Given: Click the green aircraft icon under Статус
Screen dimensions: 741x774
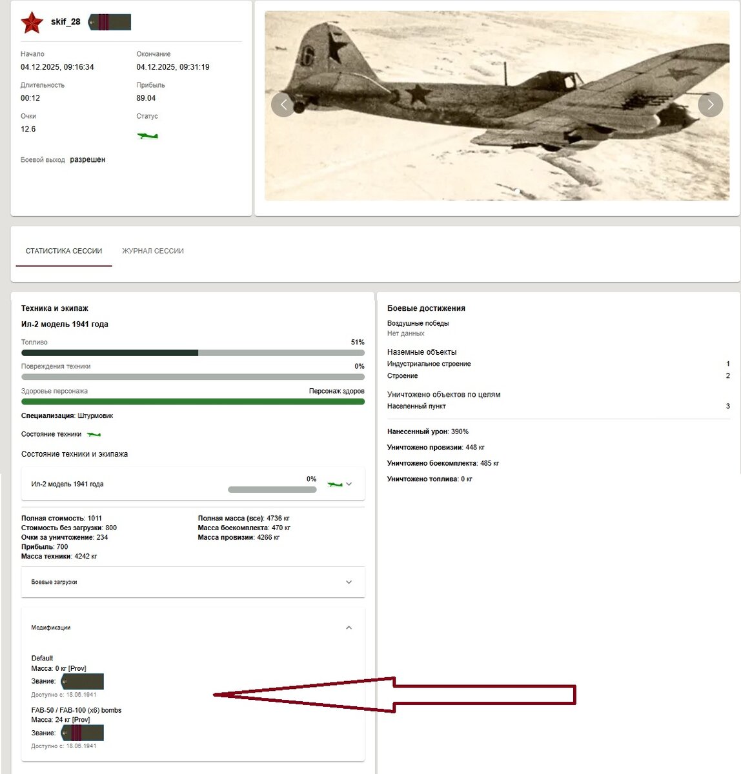Looking at the screenshot, I should pos(147,135).
